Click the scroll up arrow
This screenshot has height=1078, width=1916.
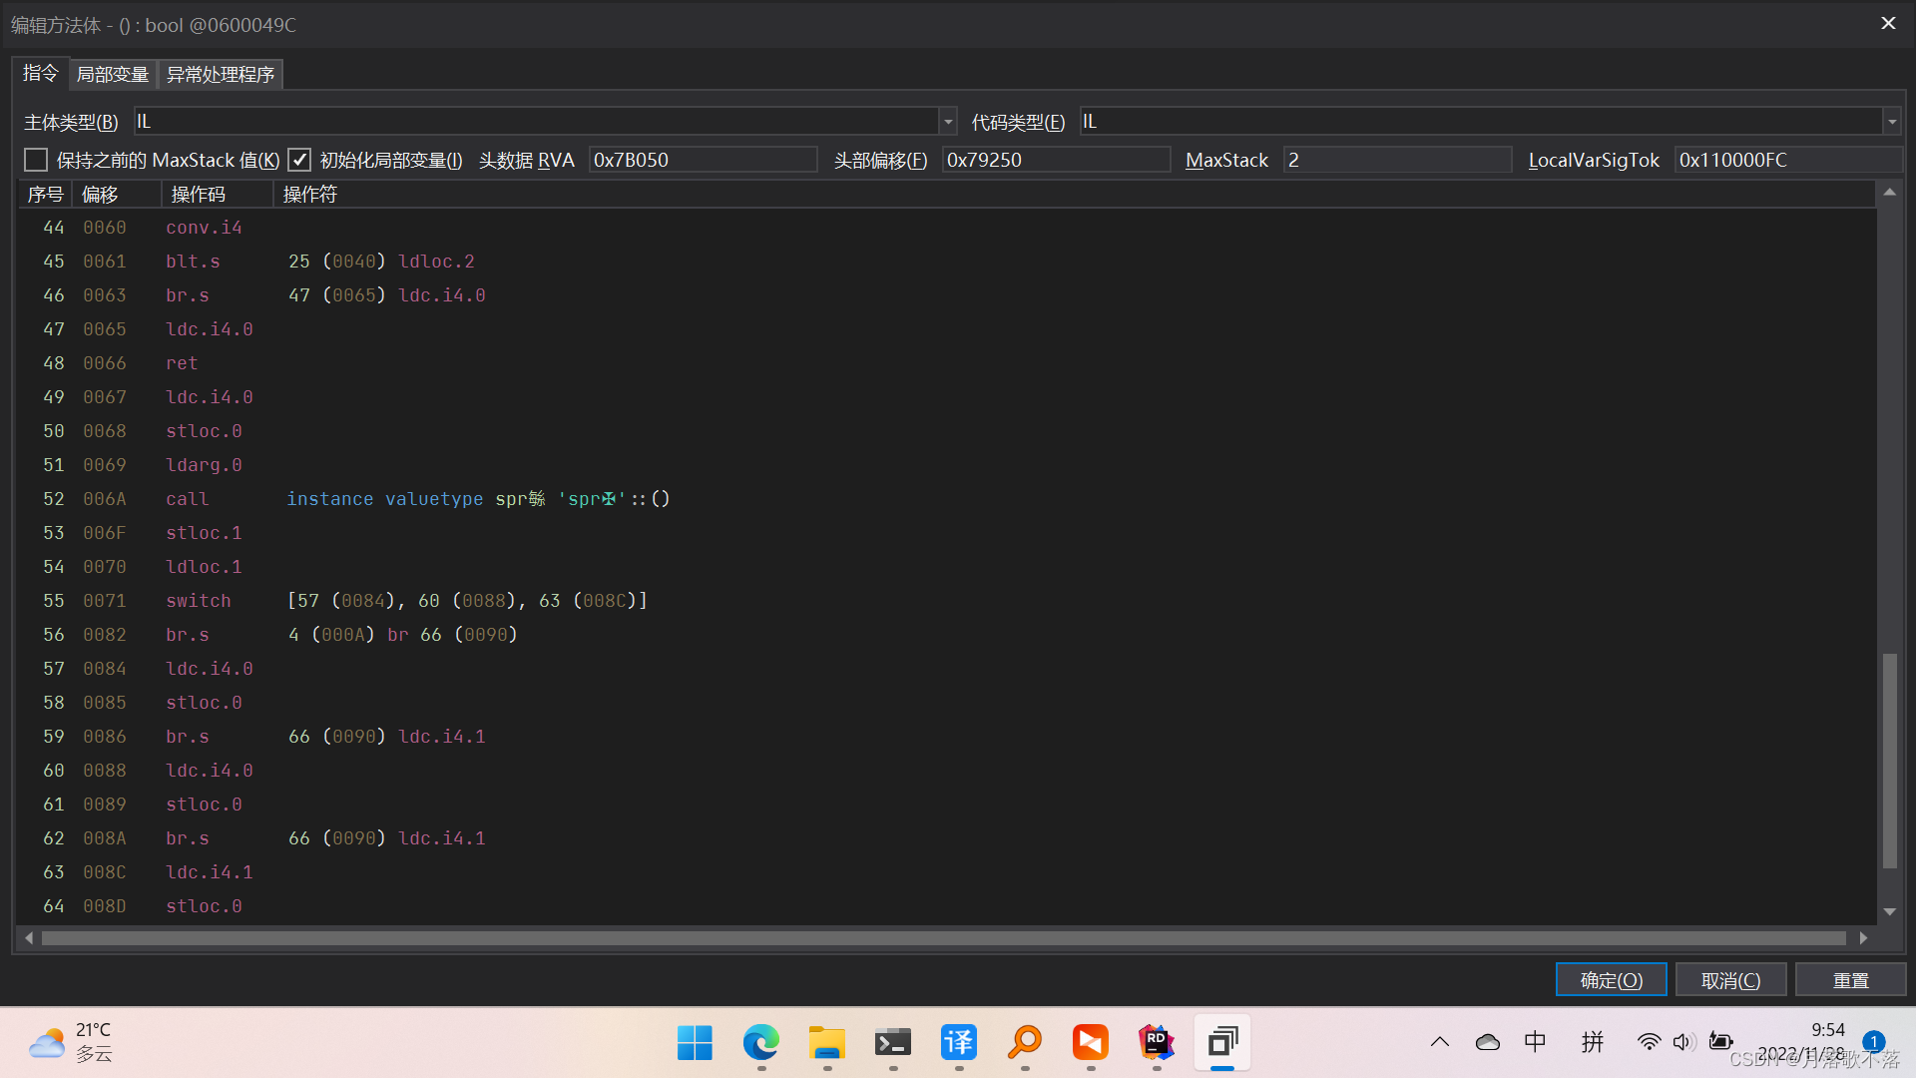1889,192
